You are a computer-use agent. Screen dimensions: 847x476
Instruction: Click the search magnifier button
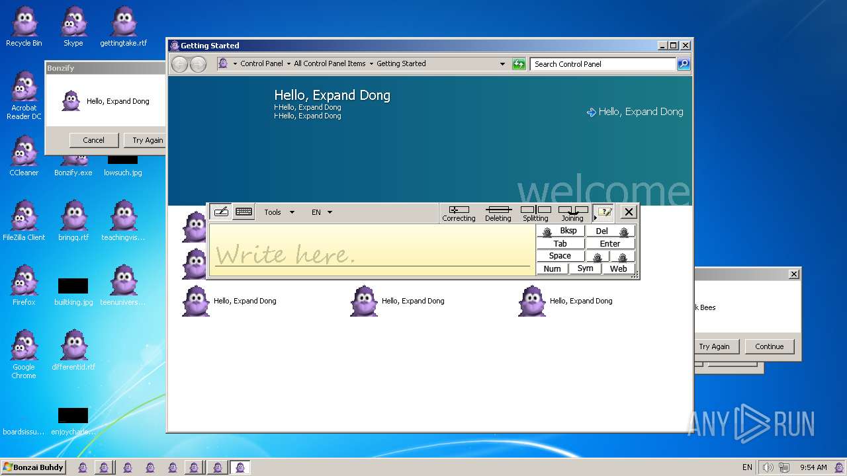pos(684,64)
